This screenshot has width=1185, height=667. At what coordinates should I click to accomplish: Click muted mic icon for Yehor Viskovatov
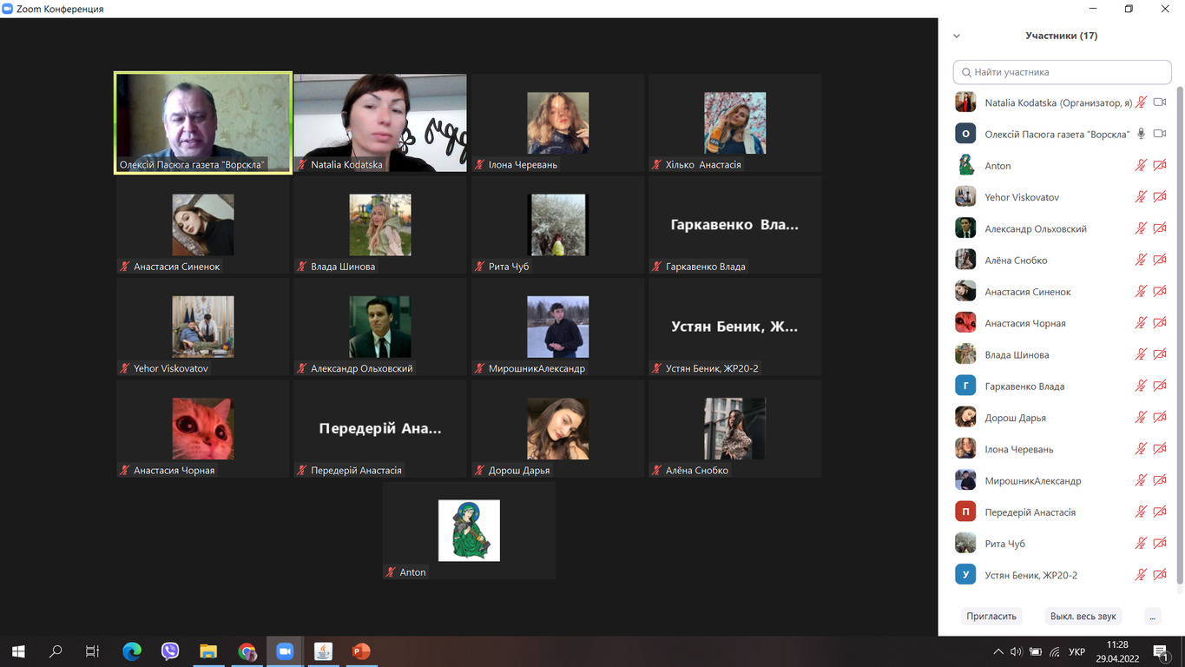[x=1141, y=197]
